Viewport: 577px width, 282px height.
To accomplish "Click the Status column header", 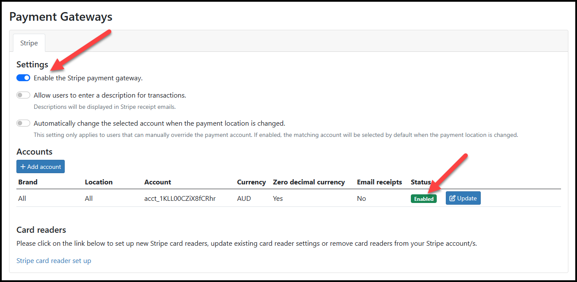I will pos(421,182).
